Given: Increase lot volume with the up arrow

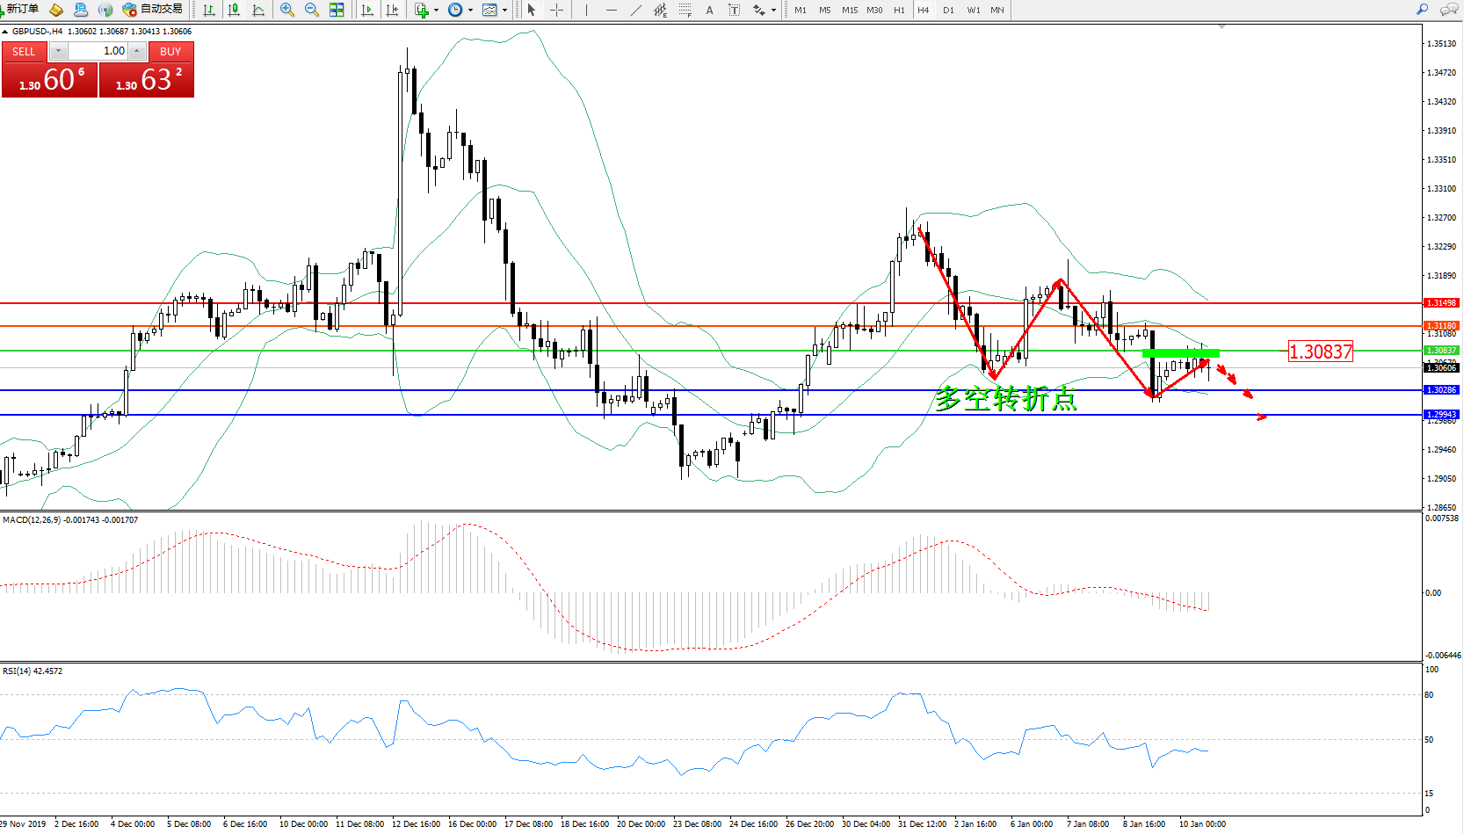Looking at the screenshot, I should (x=137, y=51).
